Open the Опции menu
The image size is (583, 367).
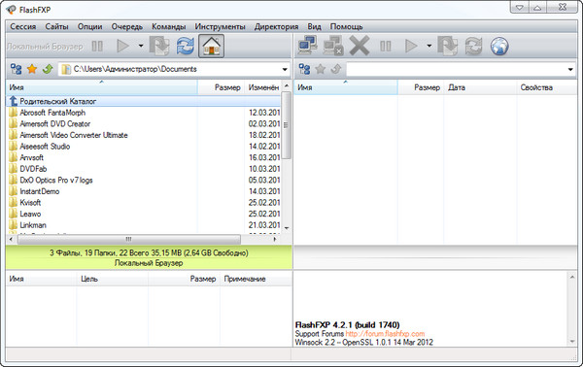[x=90, y=27]
